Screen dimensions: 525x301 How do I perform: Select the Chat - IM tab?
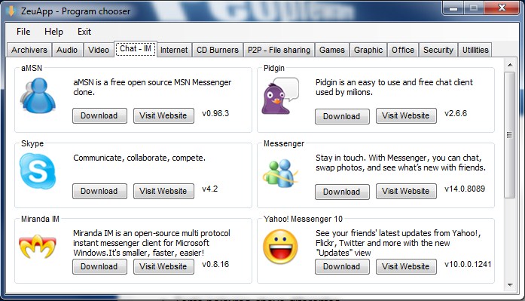click(136, 49)
